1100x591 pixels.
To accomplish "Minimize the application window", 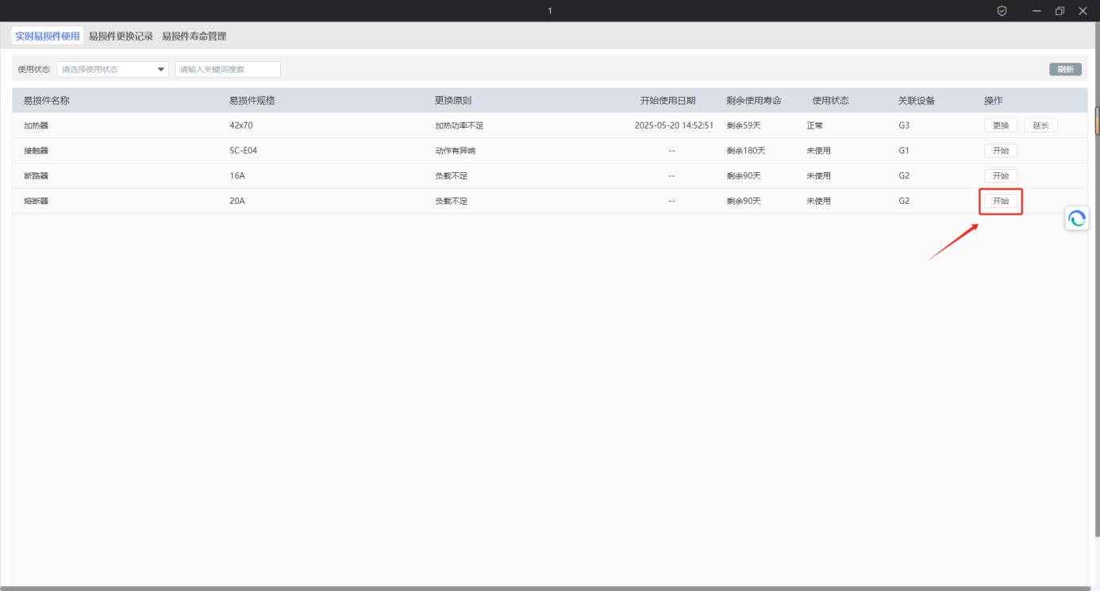I will (1037, 11).
